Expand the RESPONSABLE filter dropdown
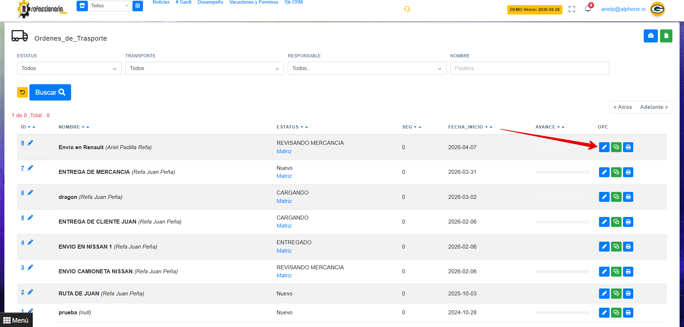This screenshot has width=684, height=327. (367, 68)
